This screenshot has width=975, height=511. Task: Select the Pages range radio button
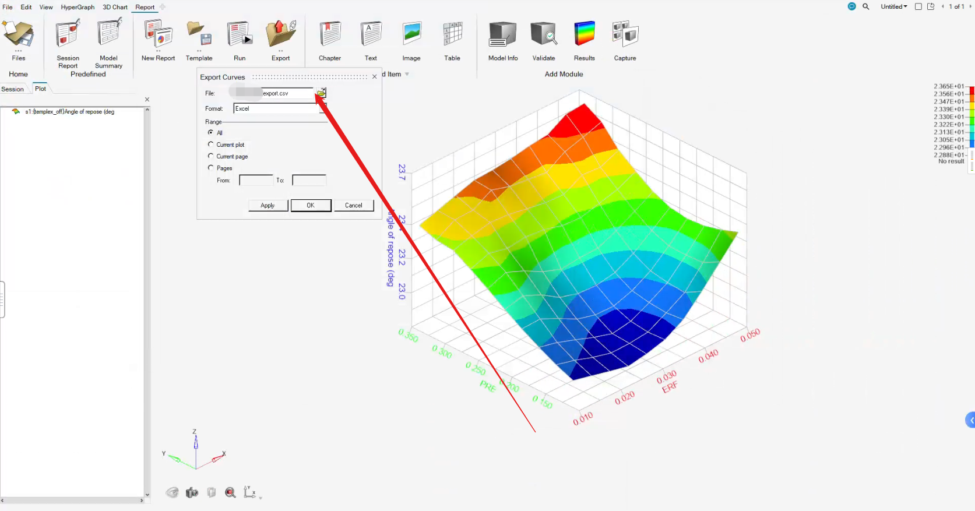[211, 167]
